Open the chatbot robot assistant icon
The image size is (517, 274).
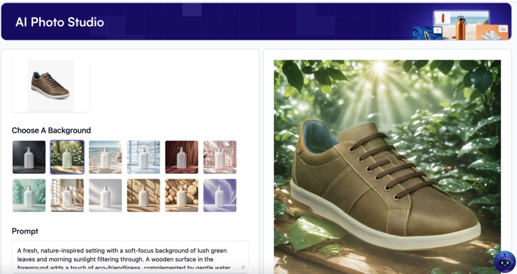(504, 262)
